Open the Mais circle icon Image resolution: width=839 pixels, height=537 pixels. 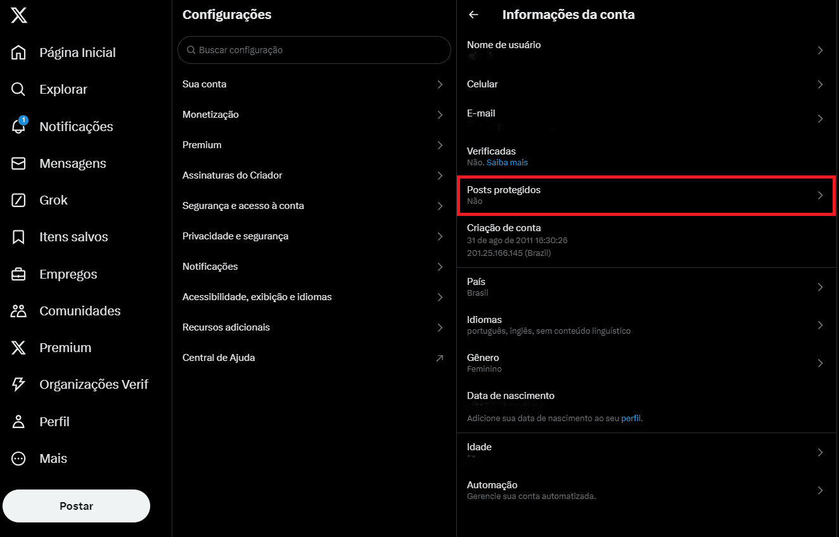19,458
